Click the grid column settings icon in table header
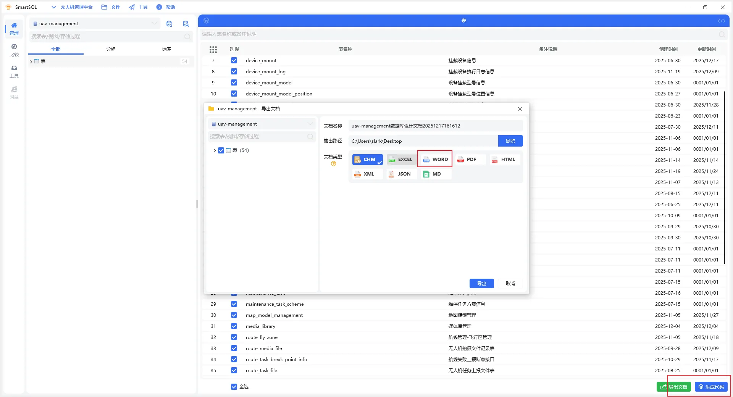 213,49
